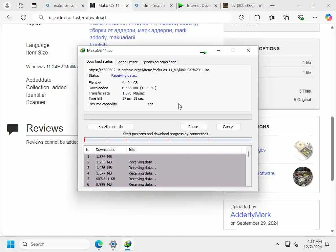Click the taskbar Search box
The width and height of the screenshot is (336, 252).
click(55, 244)
